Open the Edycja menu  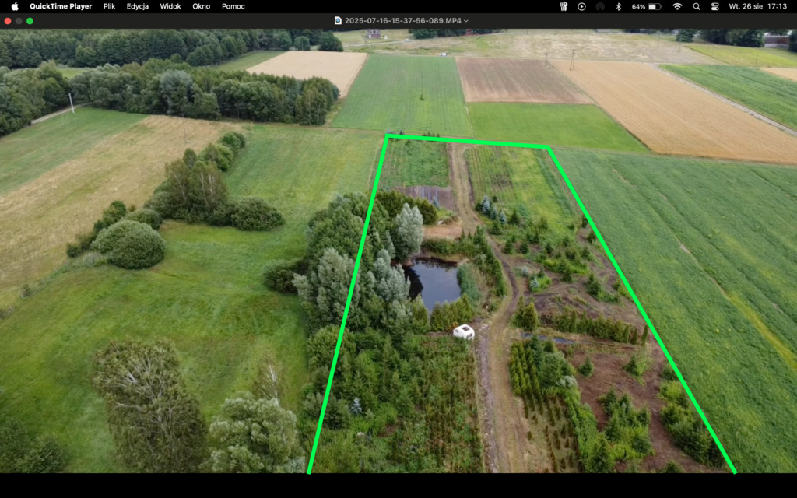click(138, 6)
